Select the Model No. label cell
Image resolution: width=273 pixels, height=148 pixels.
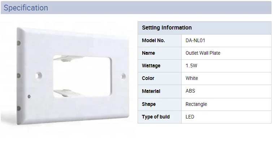pyautogui.click(x=153, y=40)
